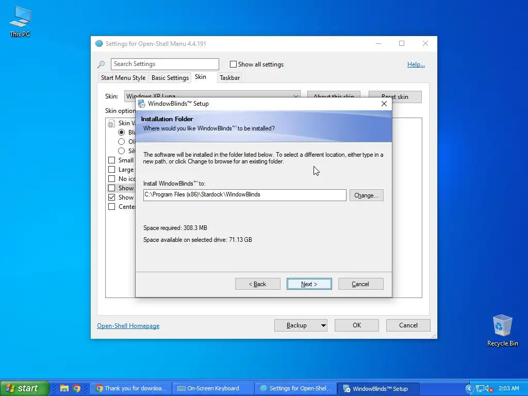Switch to the Settings for Open-Shell taskbar item

tap(295, 388)
